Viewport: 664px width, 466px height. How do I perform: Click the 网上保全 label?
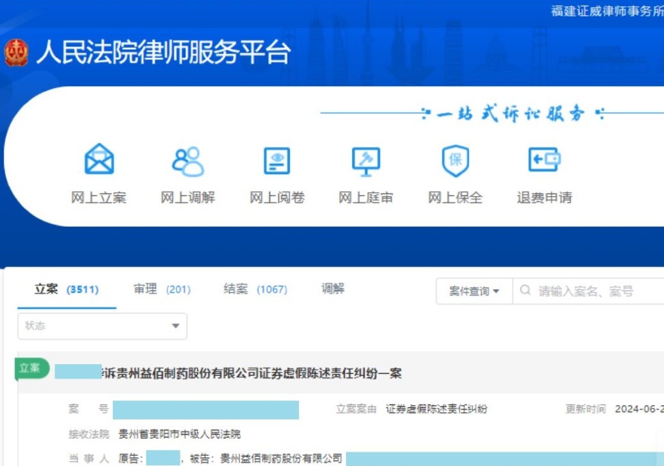click(455, 197)
